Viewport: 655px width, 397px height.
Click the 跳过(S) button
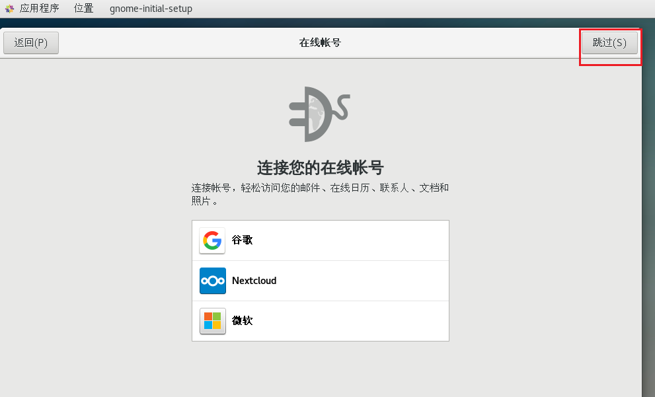[x=609, y=42]
